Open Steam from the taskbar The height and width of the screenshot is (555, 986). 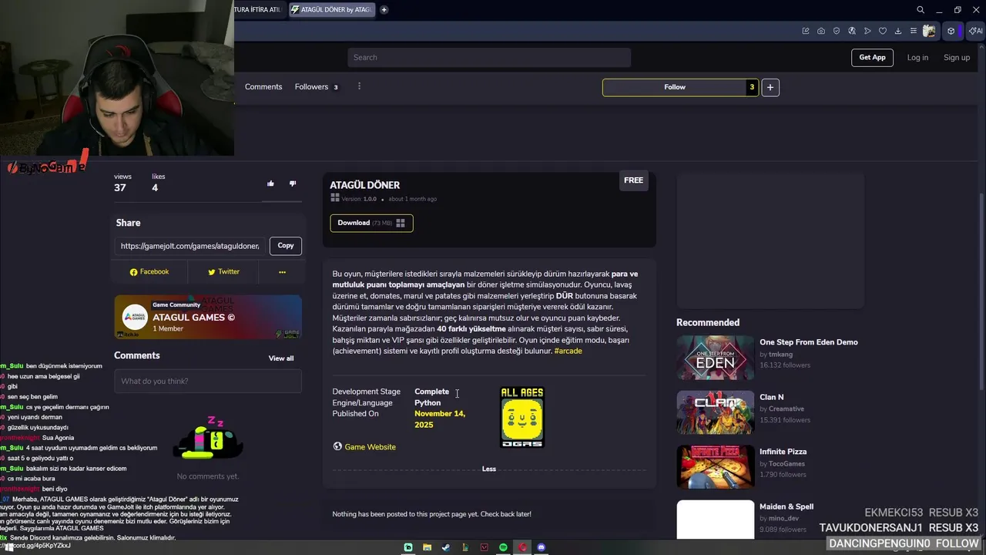(445, 547)
